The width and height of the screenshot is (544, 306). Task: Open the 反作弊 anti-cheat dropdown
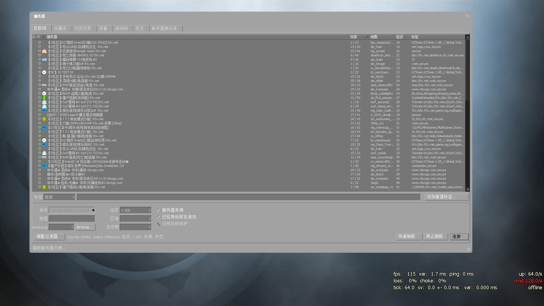(x=136, y=227)
